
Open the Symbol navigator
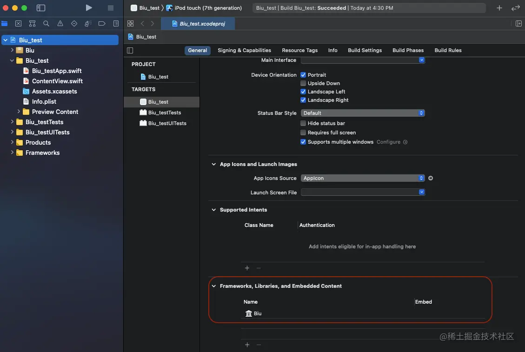pyautogui.click(x=32, y=23)
